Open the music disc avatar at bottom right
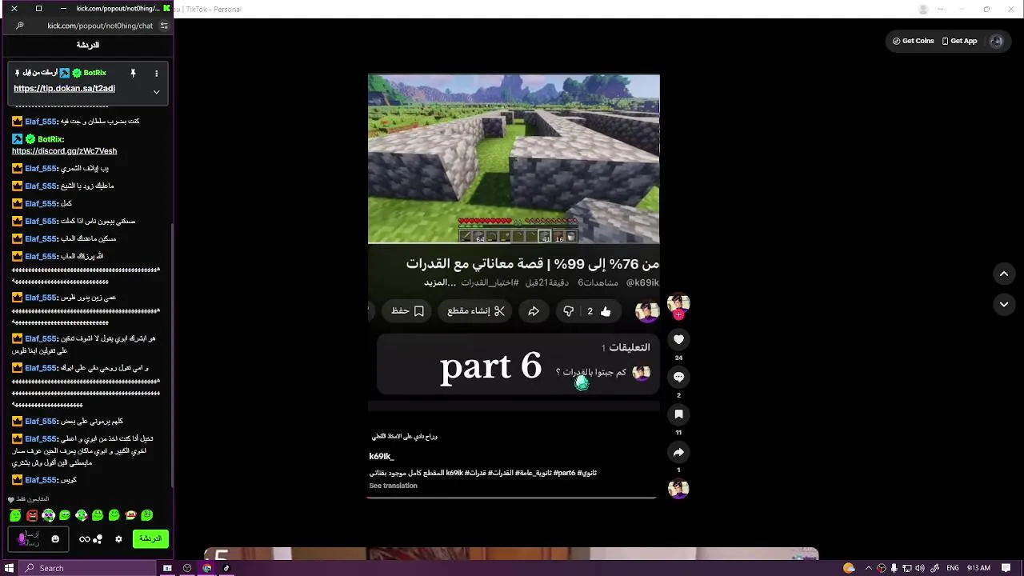The width and height of the screenshot is (1024, 576). tap(678, 489)
